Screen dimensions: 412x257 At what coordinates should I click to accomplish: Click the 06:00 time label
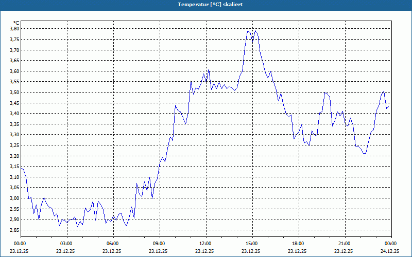[112, 244]
